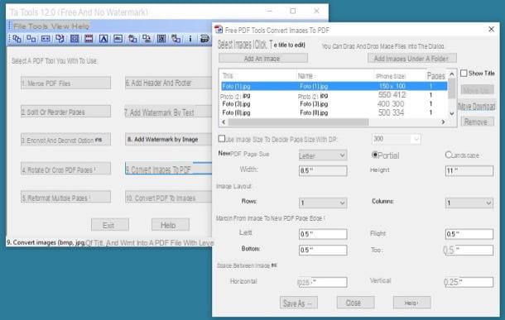This screenshot has height=320, width=505.
Task: Click 9. Convert Images To PDF button
Action: click(168, 169)
